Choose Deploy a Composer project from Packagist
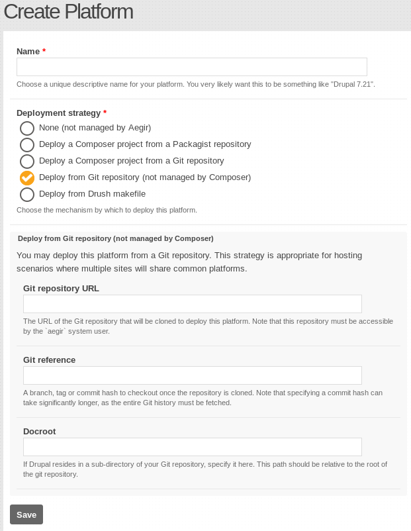The width and height of the screenshot is (411, 531). [27, 145]
